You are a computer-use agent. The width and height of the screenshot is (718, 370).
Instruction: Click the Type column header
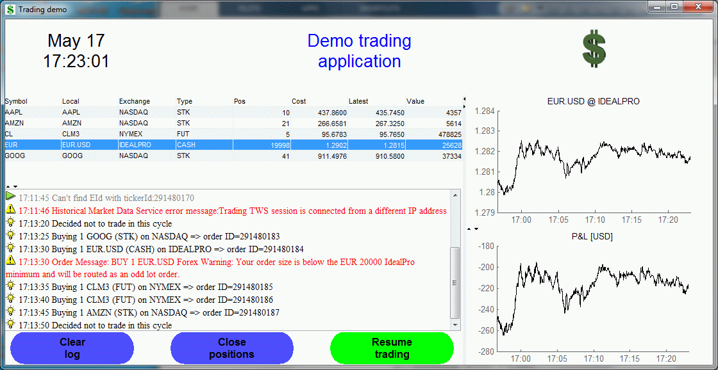[x=205, y=101]
